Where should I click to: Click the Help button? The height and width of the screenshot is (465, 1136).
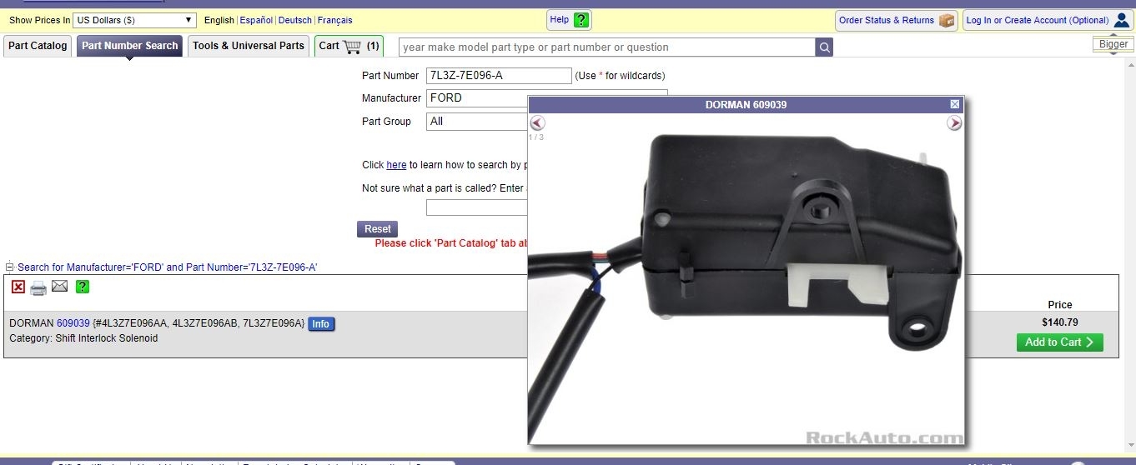click(571, 20)
